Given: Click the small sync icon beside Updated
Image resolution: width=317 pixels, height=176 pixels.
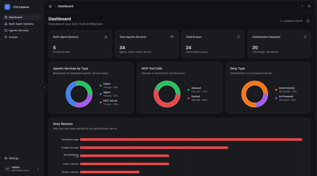Looking at the screenshot, I should coord(281,21).
